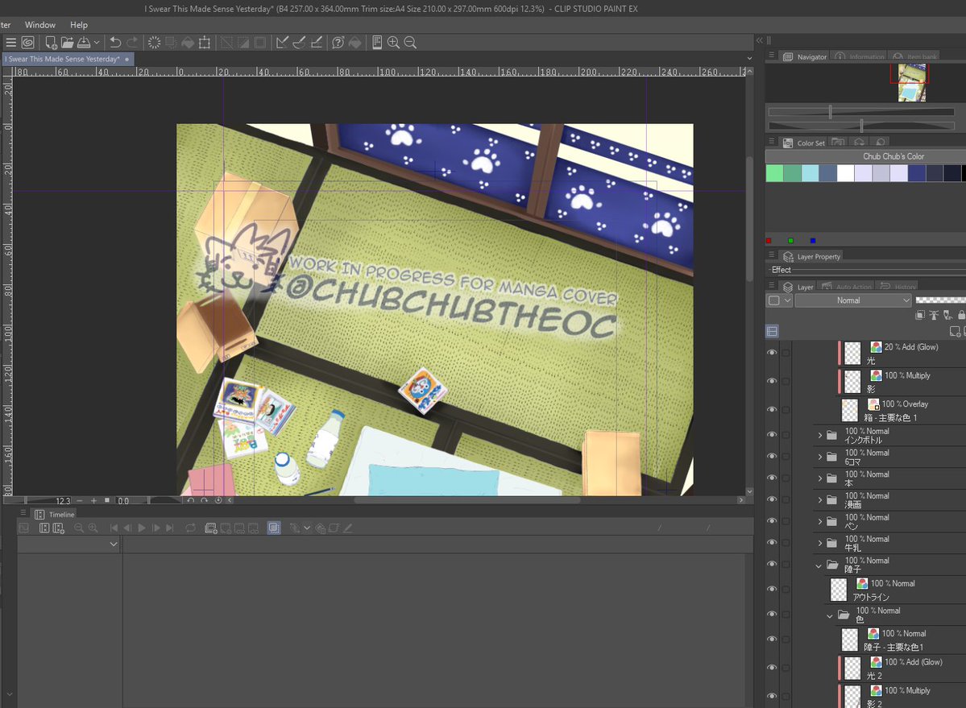
Task: Hide the 牛乳 layer folder
Action: click(x=772, y=542)
